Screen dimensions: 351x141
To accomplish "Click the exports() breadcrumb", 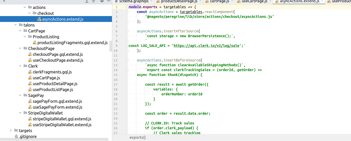I will click(x=138, y=137).
